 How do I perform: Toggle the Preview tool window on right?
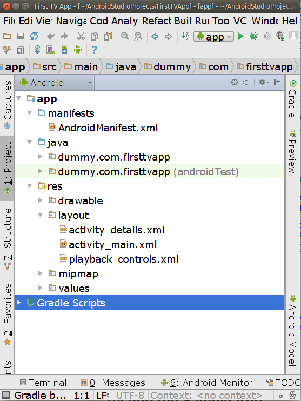click(x=293, y=151)
